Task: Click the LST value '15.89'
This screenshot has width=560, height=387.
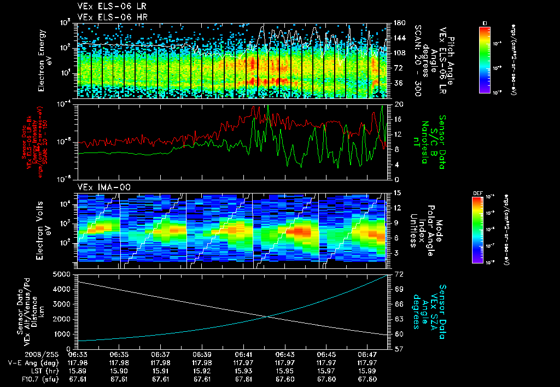Action: [78, 371]
